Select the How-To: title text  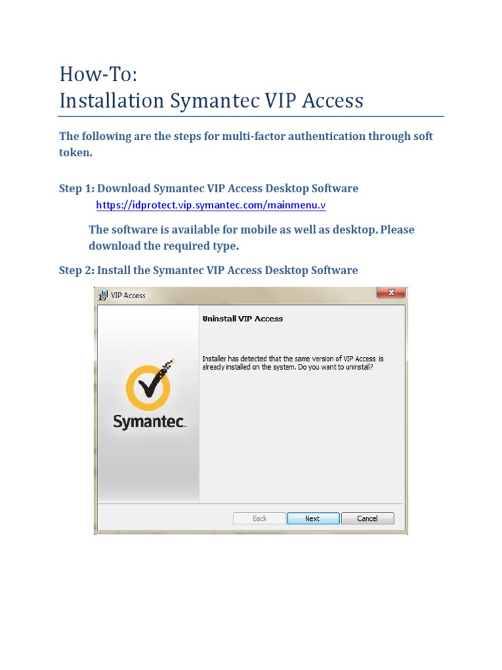(99, 74)
